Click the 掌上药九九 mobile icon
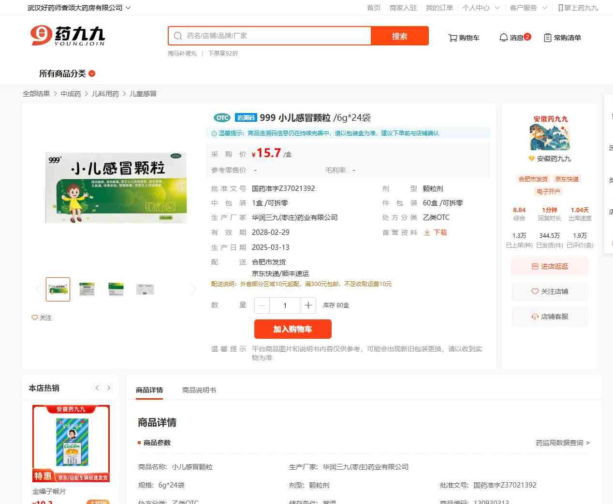The height and width of the screenshot is (504, 613). [561, 8]
